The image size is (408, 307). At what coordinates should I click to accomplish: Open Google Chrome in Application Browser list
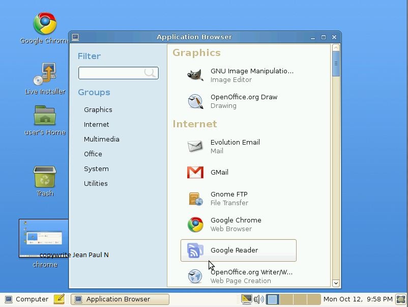coord(236,225)
